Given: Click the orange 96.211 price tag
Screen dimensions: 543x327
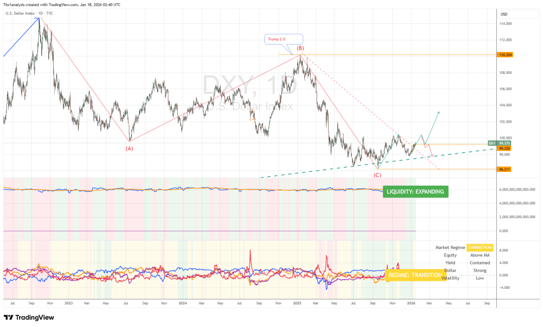Looking at the screenshot, I should click(x=505, y=169).
